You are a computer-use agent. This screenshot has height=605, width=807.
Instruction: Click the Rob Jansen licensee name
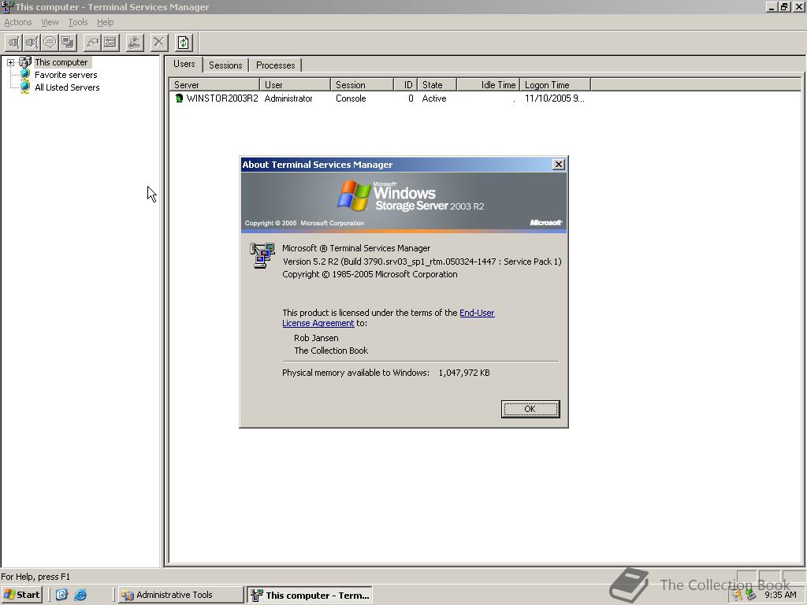pyautogui.click(x=316, y=338)
